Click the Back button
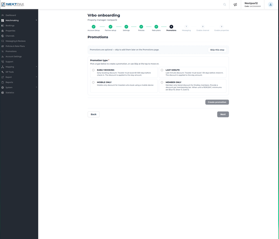 pyautogui.click(x=93, y=115)
